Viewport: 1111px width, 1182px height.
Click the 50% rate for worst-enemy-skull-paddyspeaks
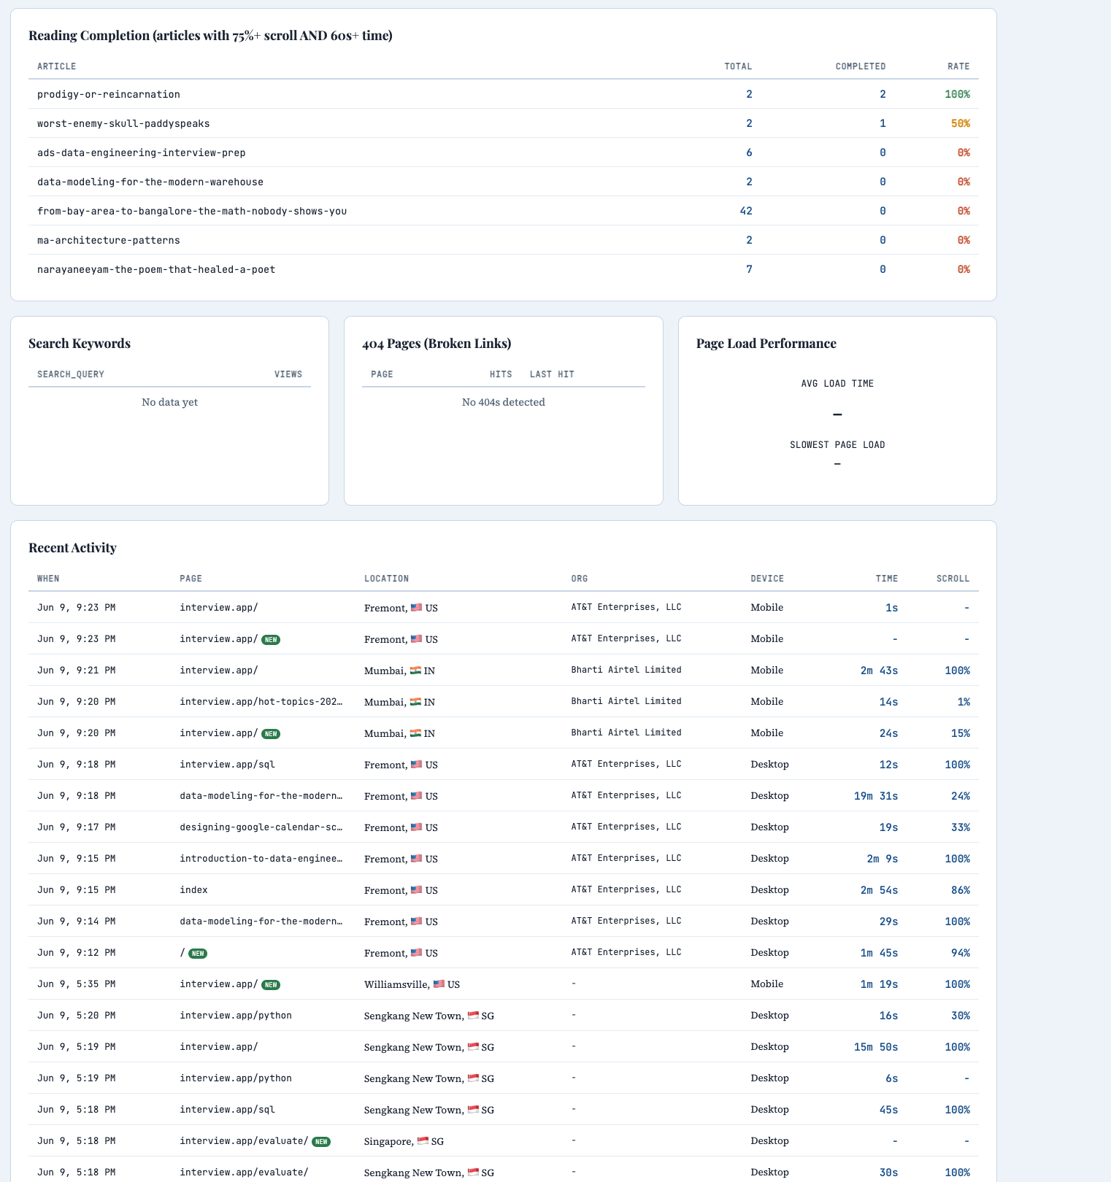coord(961,123)
